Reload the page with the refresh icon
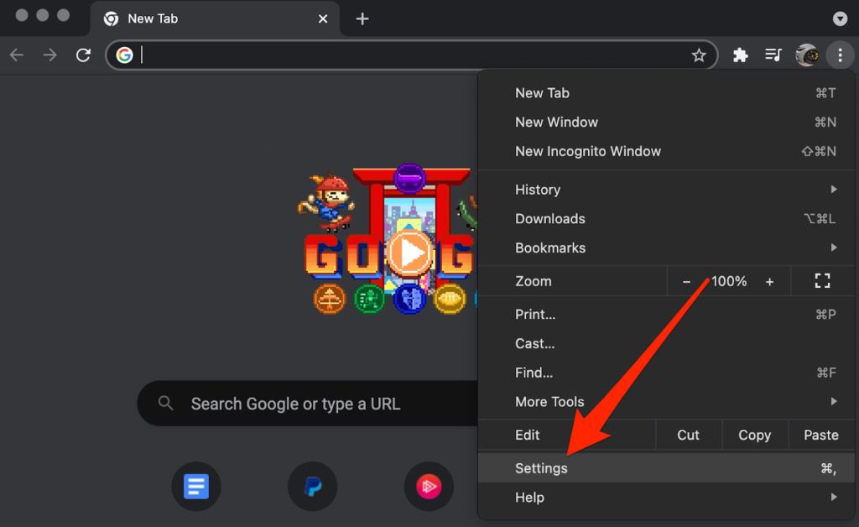The height and width of the screenshot is (527, 859). [x=83, y=55]
